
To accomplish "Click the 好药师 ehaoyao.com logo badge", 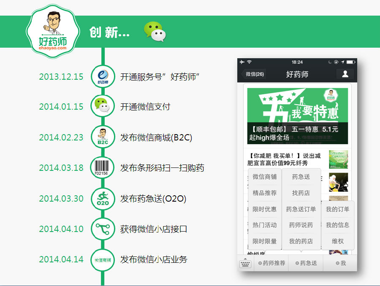I will [53, 32].
